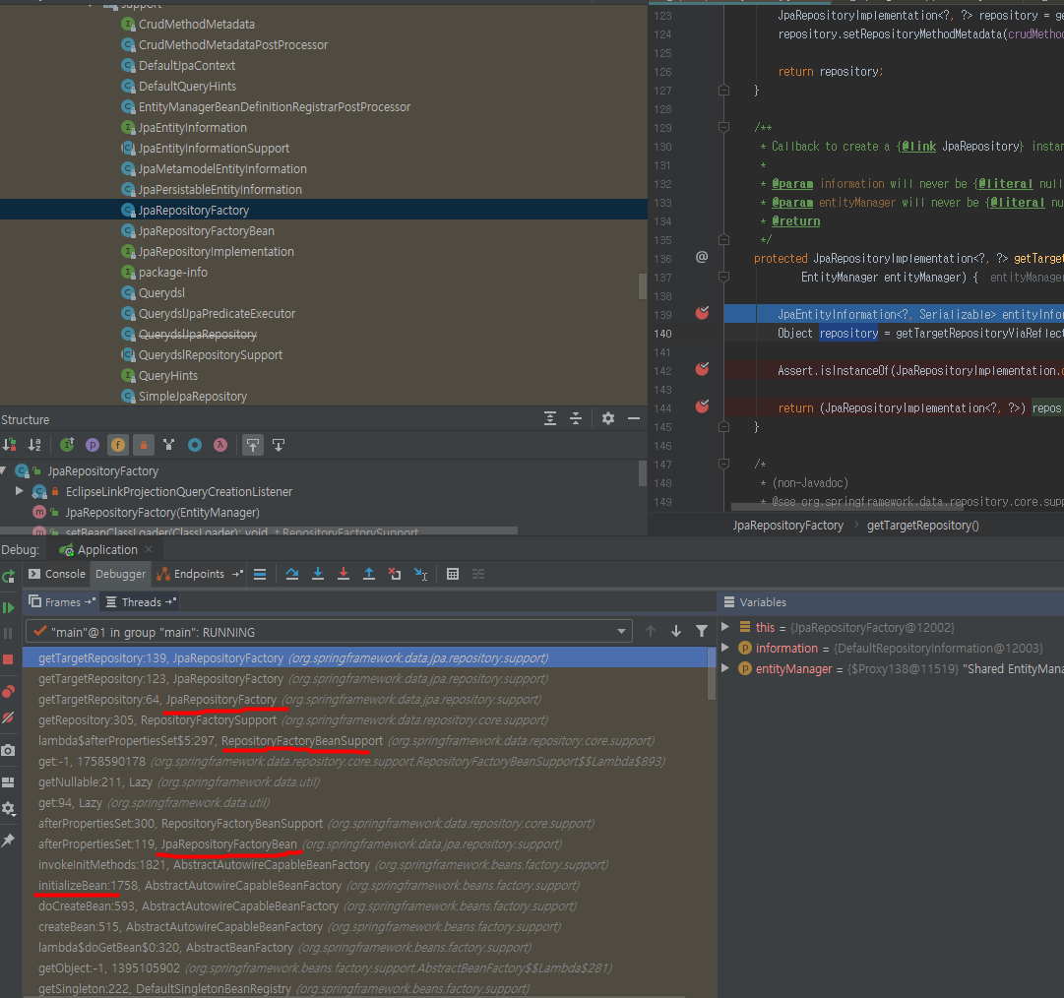Expand the 'this' variable node
This screenshot has width=1064, height=998.
pyautogui.click(x=725, y=627)
